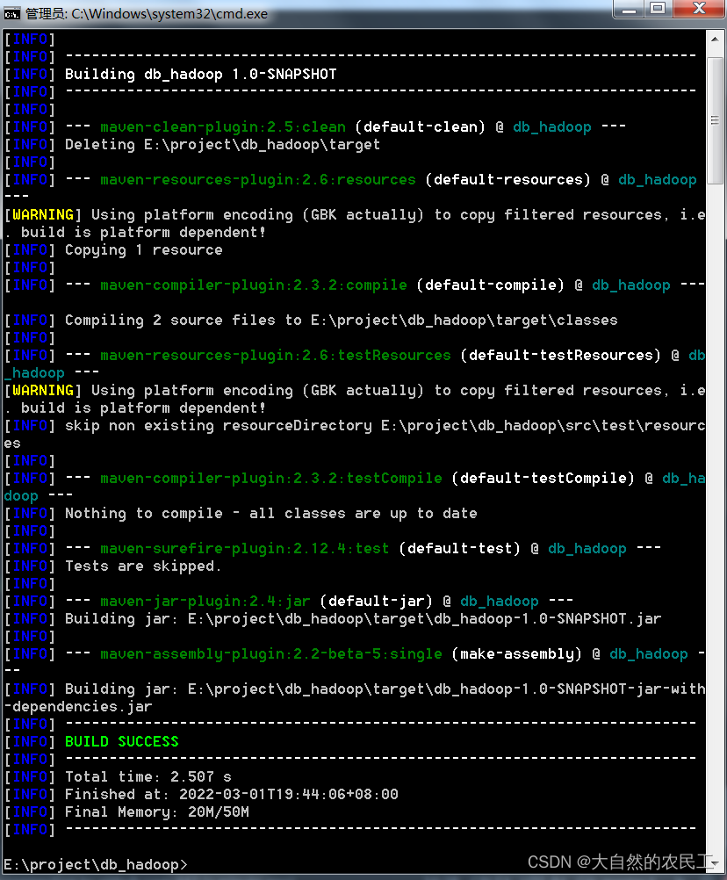Click the cmd.exe window title text
This screenshot has width=727, height=880.
coord(147,13)
